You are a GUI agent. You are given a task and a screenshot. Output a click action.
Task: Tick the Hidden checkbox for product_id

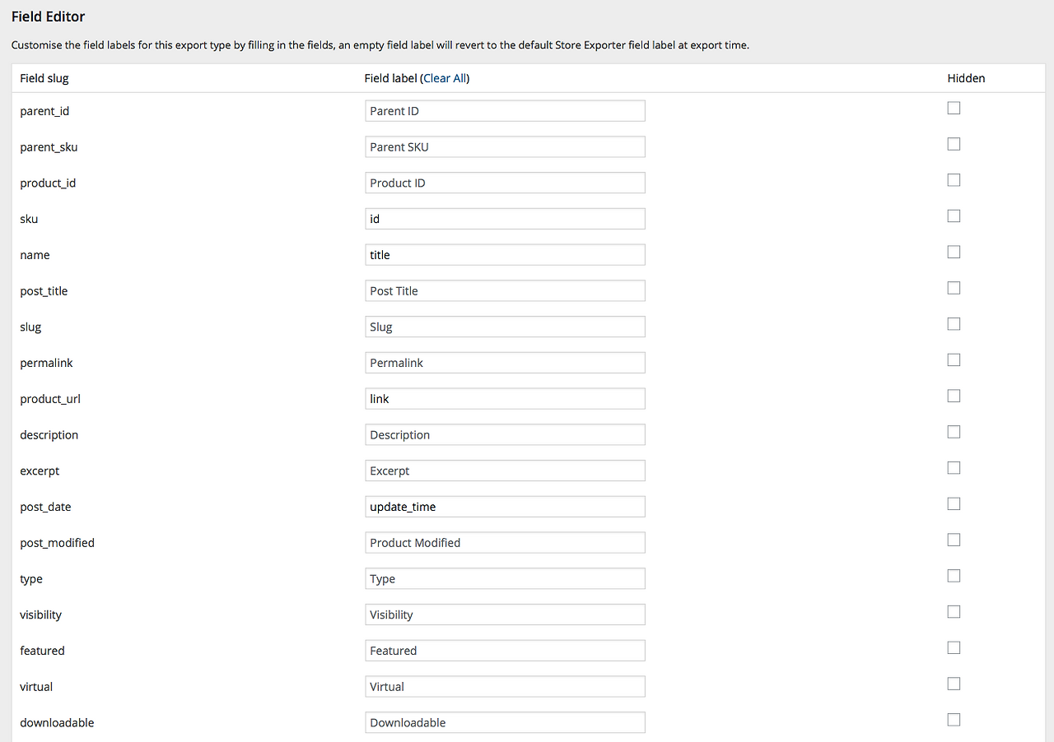tap(954, 180)
